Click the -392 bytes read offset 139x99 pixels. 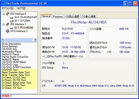(x=125, y=43)
